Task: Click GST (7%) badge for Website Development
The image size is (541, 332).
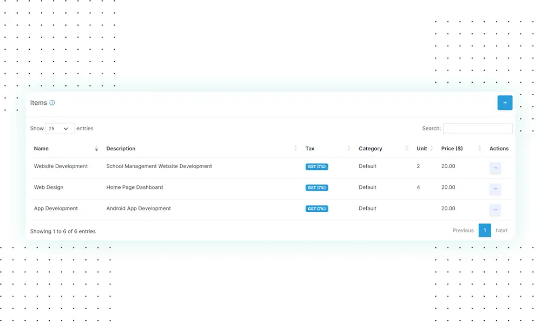Action: point(316,167)
